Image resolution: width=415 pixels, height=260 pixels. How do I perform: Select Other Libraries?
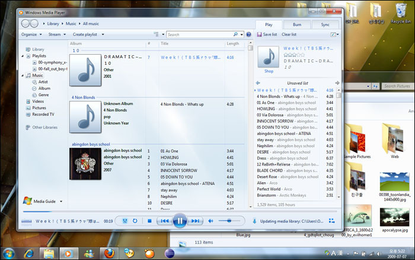click(44, 128)
